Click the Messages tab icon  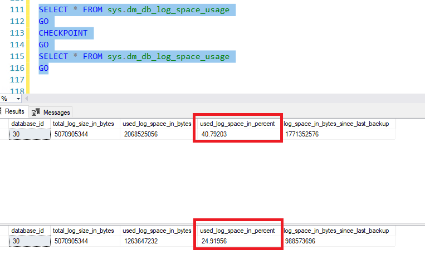click(x=36, y=112)
